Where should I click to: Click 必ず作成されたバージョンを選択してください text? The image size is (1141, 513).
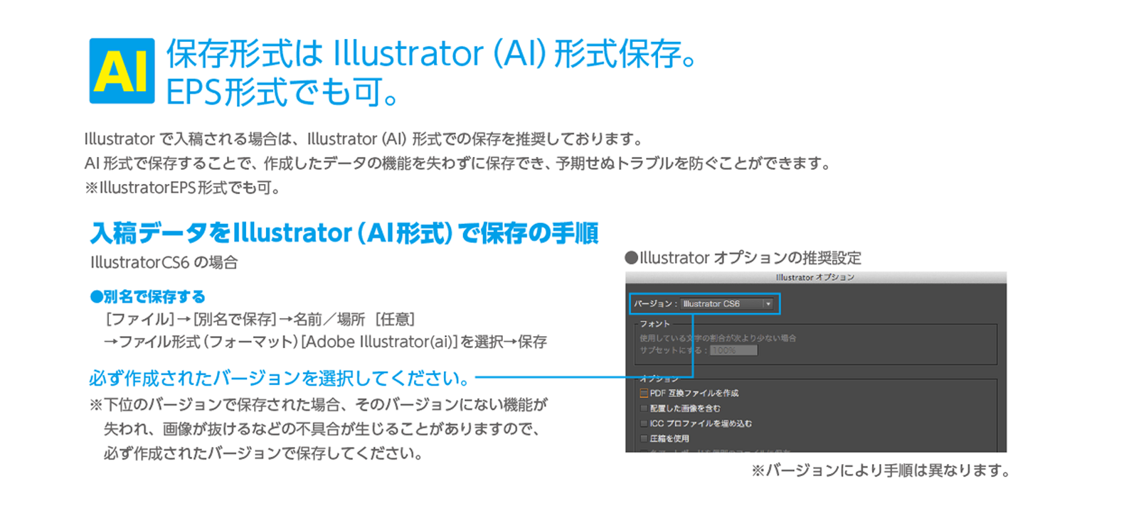pyautogui.click(x=279, y=378)
